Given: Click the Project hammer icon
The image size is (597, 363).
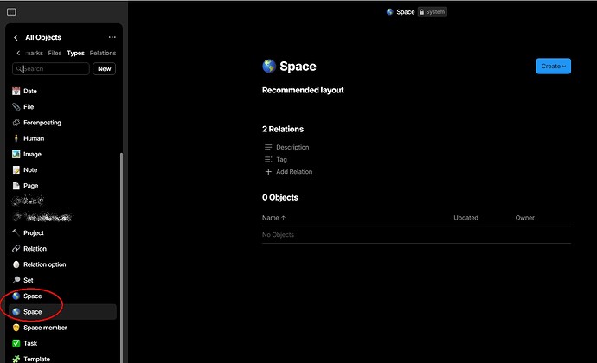Looking at the screenshot, I should (16, 232).
